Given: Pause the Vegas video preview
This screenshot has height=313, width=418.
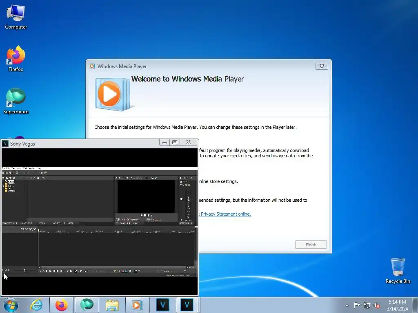Looking at the screenshot, I should 145,215.
